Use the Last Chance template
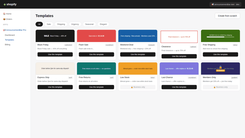245x138 pixels. (179, 87)
